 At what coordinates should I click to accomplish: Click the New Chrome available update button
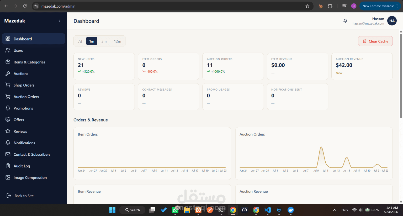tap(380, 6)
